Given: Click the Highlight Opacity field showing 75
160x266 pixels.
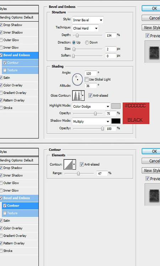Looking at the screenshot, I should (111, 113).
